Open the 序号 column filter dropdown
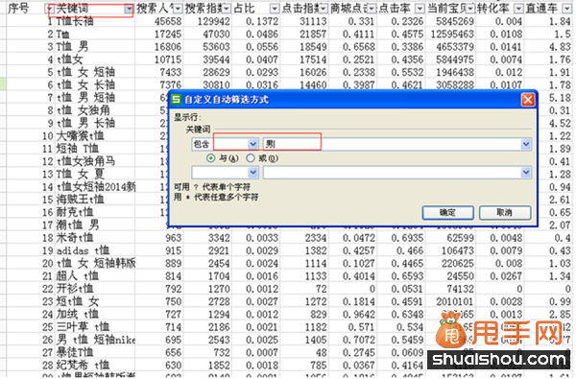The height and width of the screenshot is (379, 576). [49, 9]
